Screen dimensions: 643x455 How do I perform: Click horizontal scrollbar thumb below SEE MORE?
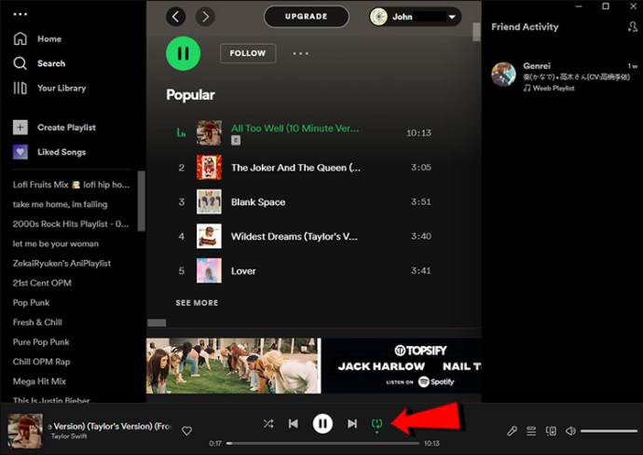click(x=157, y=323)
